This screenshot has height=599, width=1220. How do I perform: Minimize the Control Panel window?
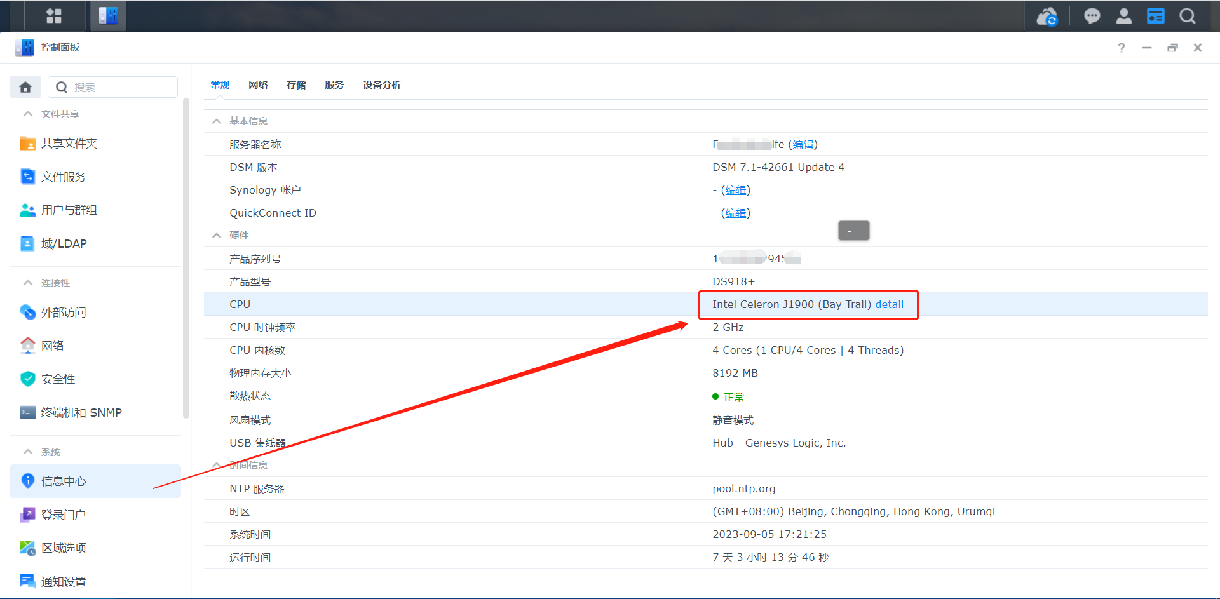(x=1147, y=48)
